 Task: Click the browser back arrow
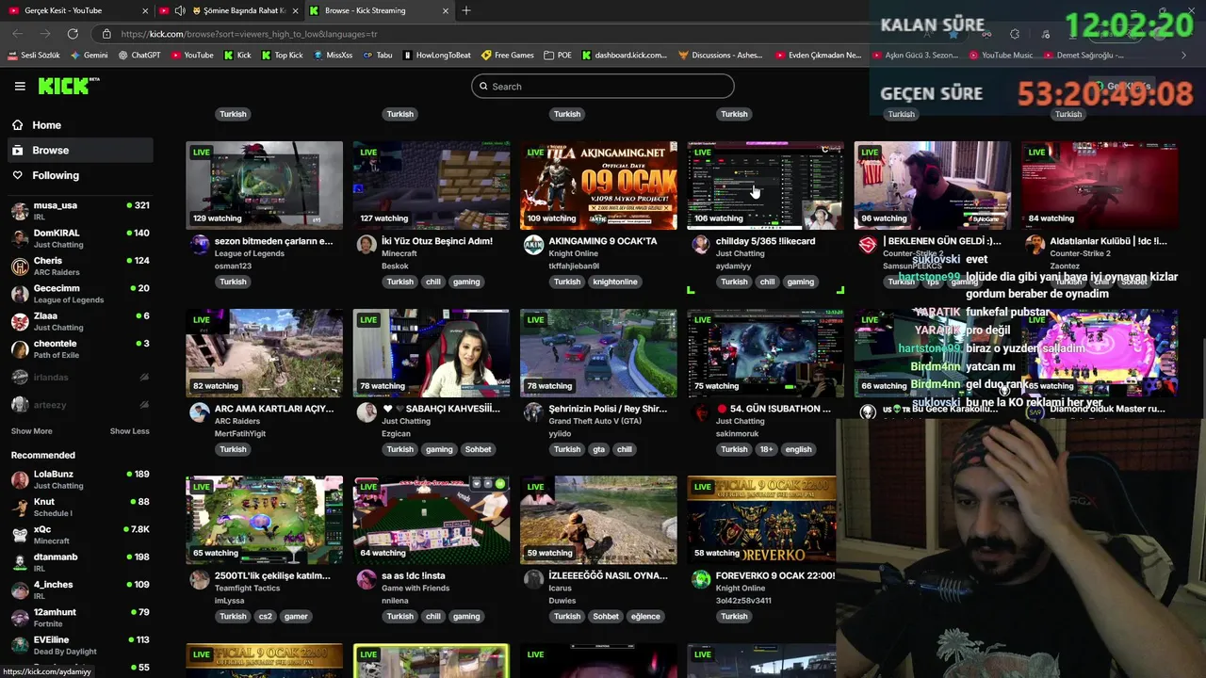point(18,34)
